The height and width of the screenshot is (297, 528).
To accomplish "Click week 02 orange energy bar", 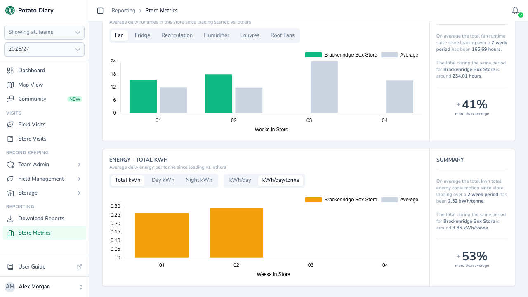I will tap(236, 233).
